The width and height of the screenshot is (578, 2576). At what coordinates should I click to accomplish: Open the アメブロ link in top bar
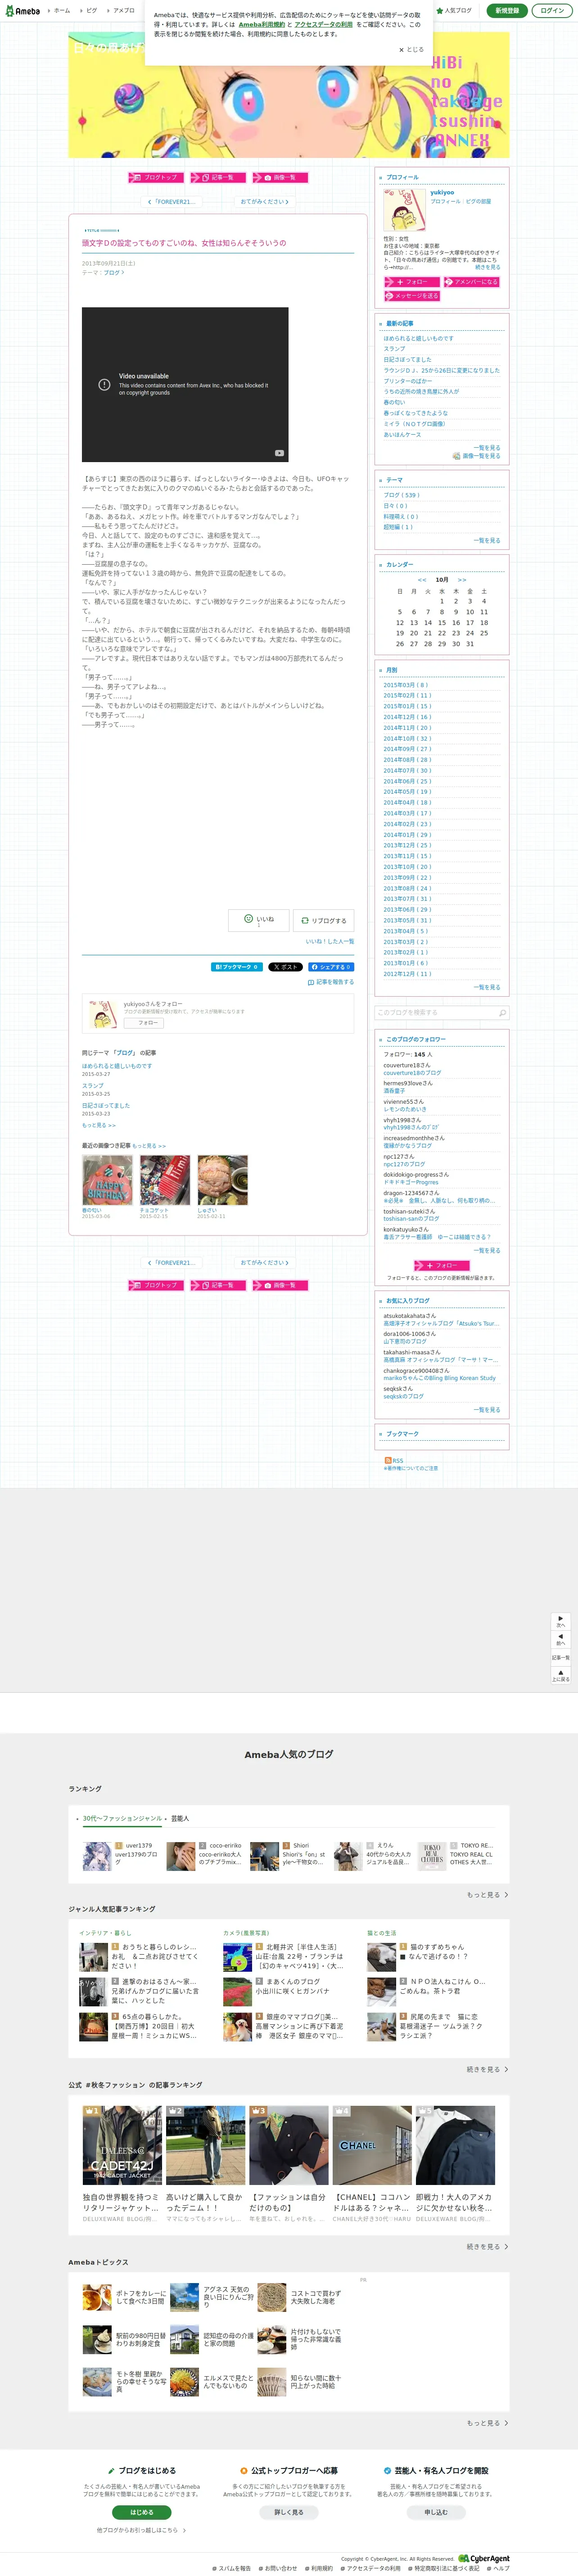pos(124,10)
